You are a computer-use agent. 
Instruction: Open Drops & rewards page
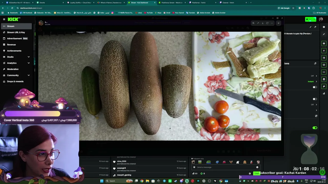point(16,81)
